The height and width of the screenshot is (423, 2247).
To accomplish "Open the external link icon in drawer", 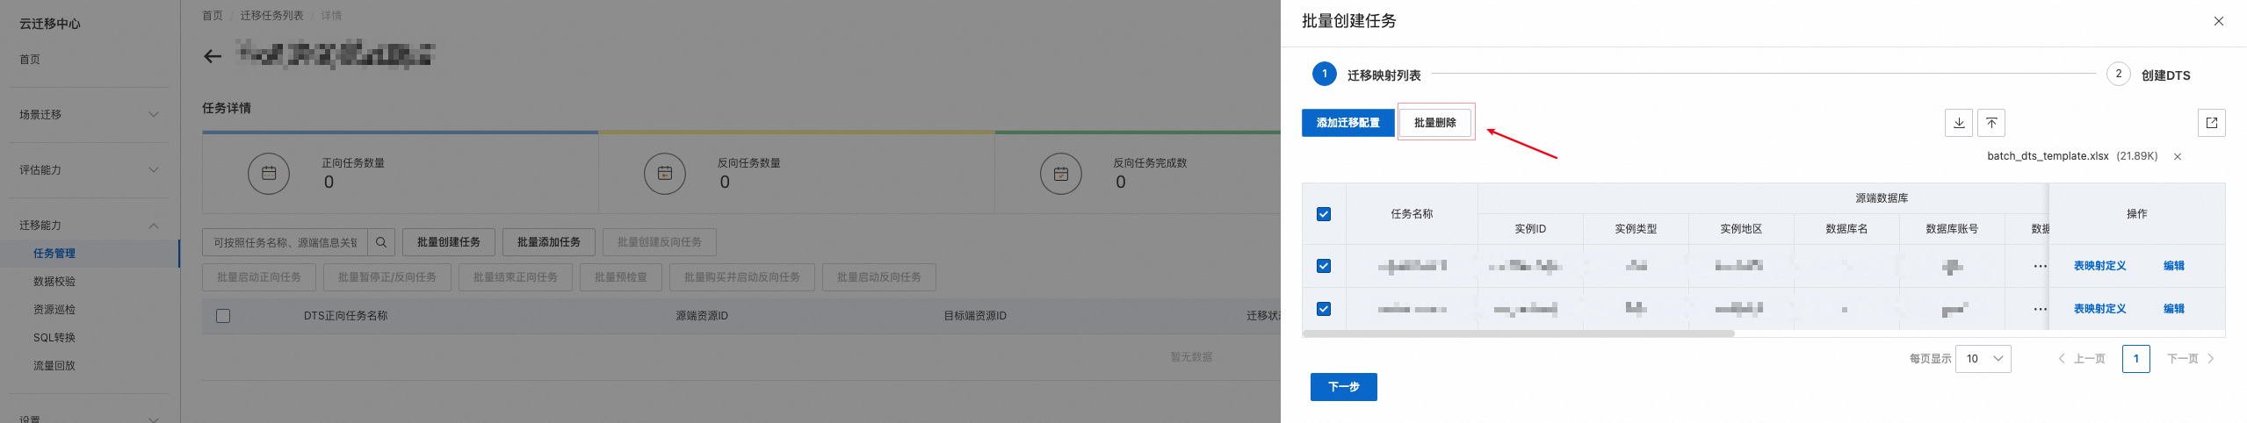I will (2211, 123).
